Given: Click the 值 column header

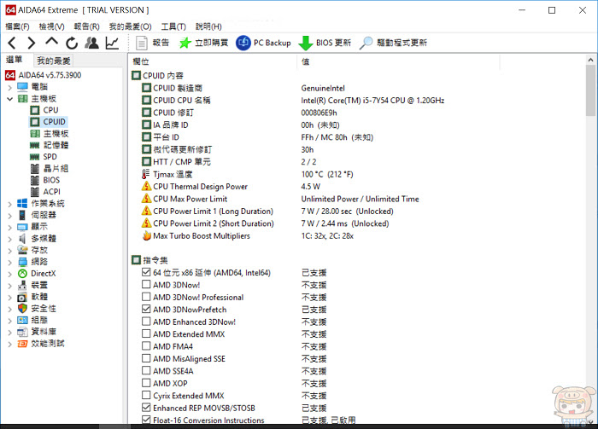Looking at the screenshot, I should coord(398,61).
